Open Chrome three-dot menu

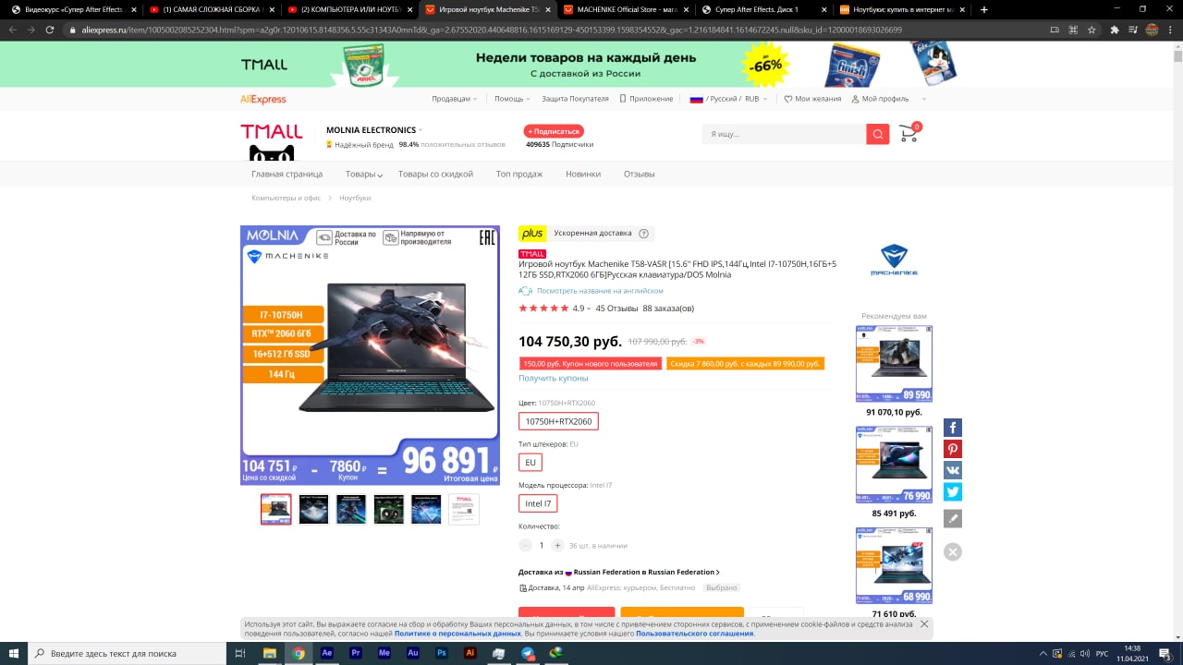[x=1171, y=30]
